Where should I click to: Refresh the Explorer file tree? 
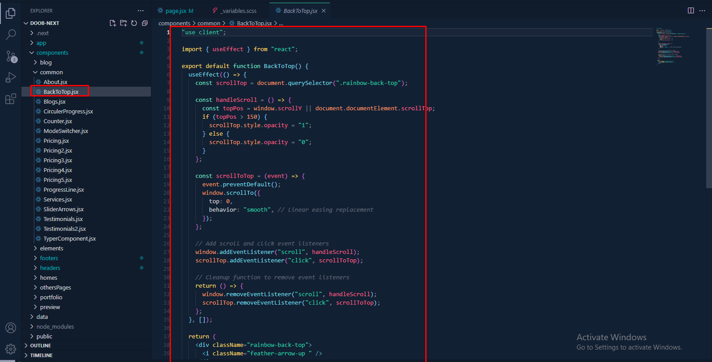(x=134, y=23)
